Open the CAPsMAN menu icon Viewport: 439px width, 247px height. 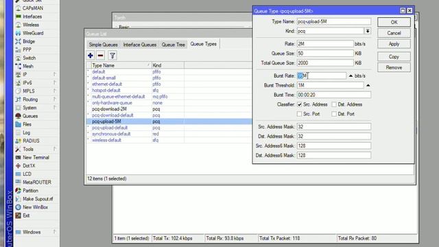19,8
